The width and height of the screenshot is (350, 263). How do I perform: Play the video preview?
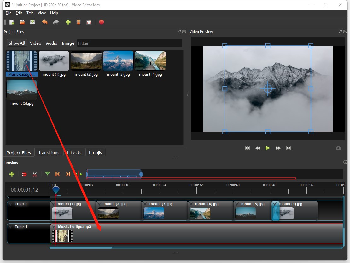tap(268, 148)
